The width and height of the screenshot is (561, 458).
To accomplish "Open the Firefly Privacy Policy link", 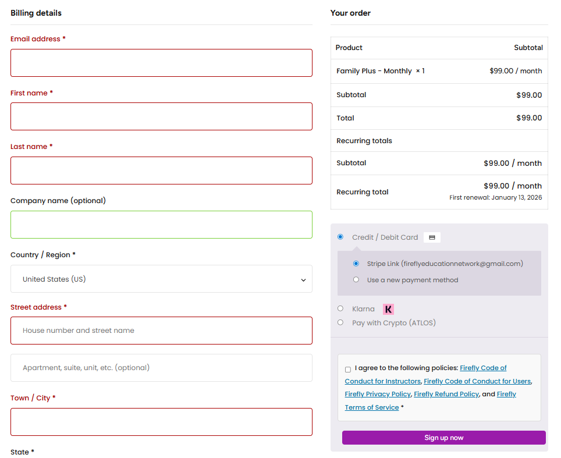I will tap(378, 394).
